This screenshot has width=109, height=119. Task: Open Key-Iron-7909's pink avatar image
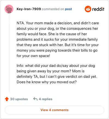[9, 9]
